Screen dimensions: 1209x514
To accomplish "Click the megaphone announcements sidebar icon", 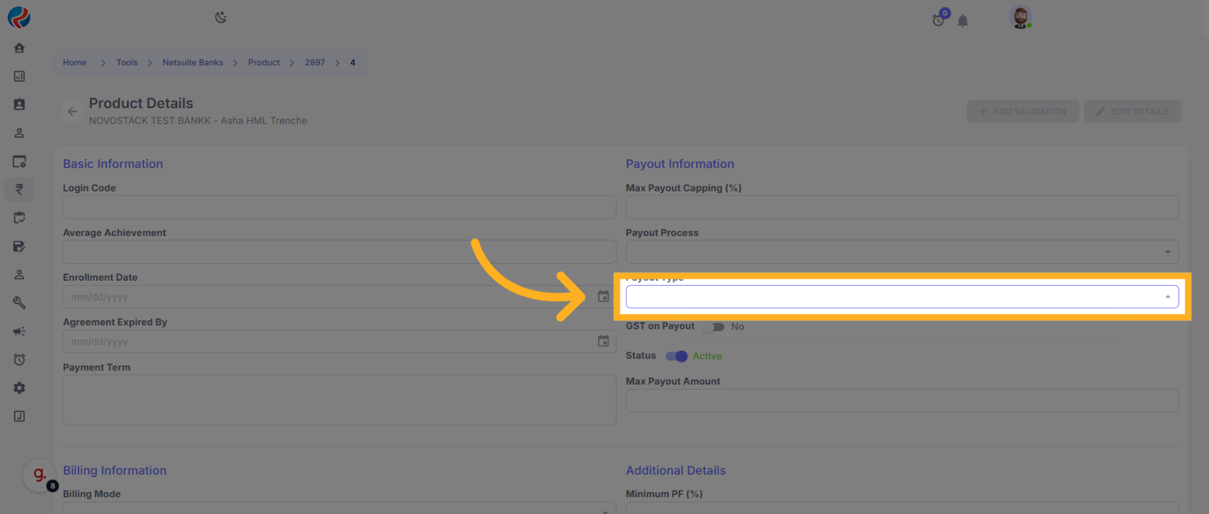I will (x=19, y=332).
